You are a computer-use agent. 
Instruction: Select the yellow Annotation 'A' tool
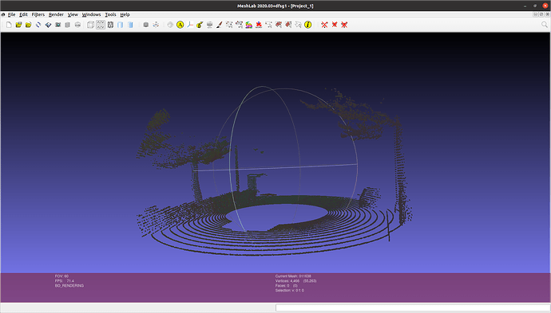click(x=180, y=25)
